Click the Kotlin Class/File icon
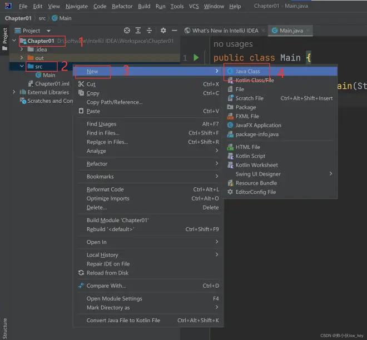Image resolution: width=367 pixels, height=340 pixels. (x=230, y=80)
